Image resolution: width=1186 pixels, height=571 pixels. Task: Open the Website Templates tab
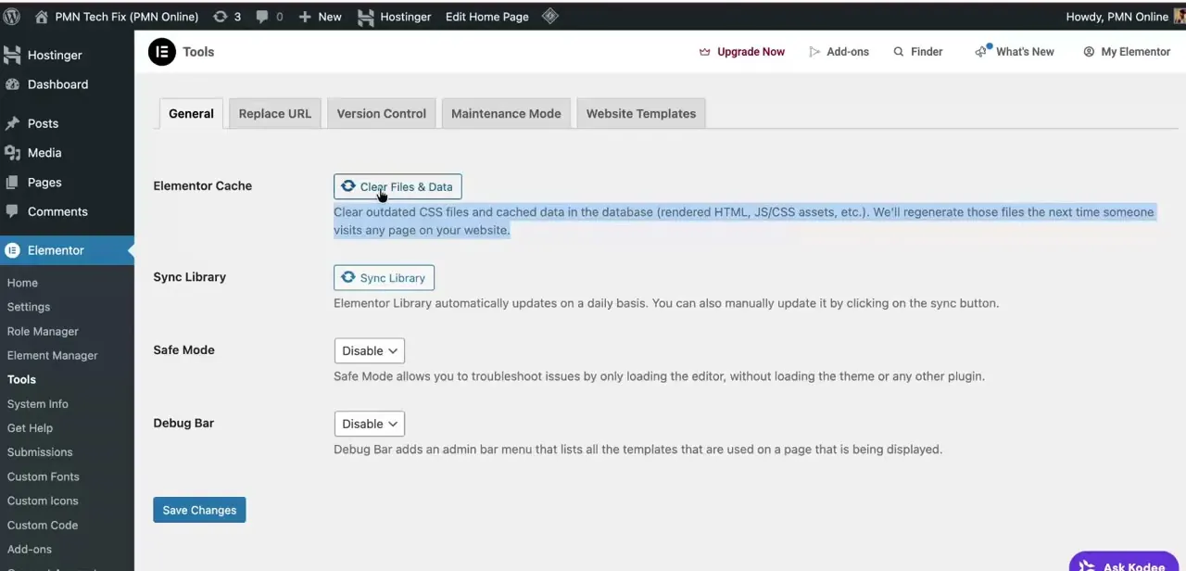click(x=641, y=113)
